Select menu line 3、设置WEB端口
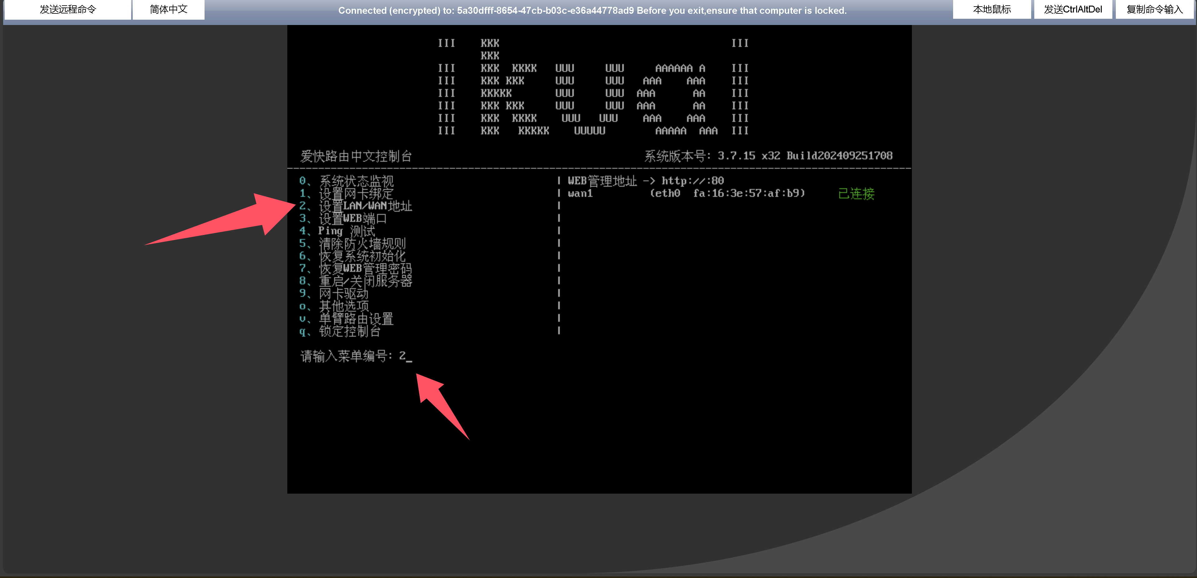The width and height of the screenshot is (1197, 578). click(x=343, y=219)
